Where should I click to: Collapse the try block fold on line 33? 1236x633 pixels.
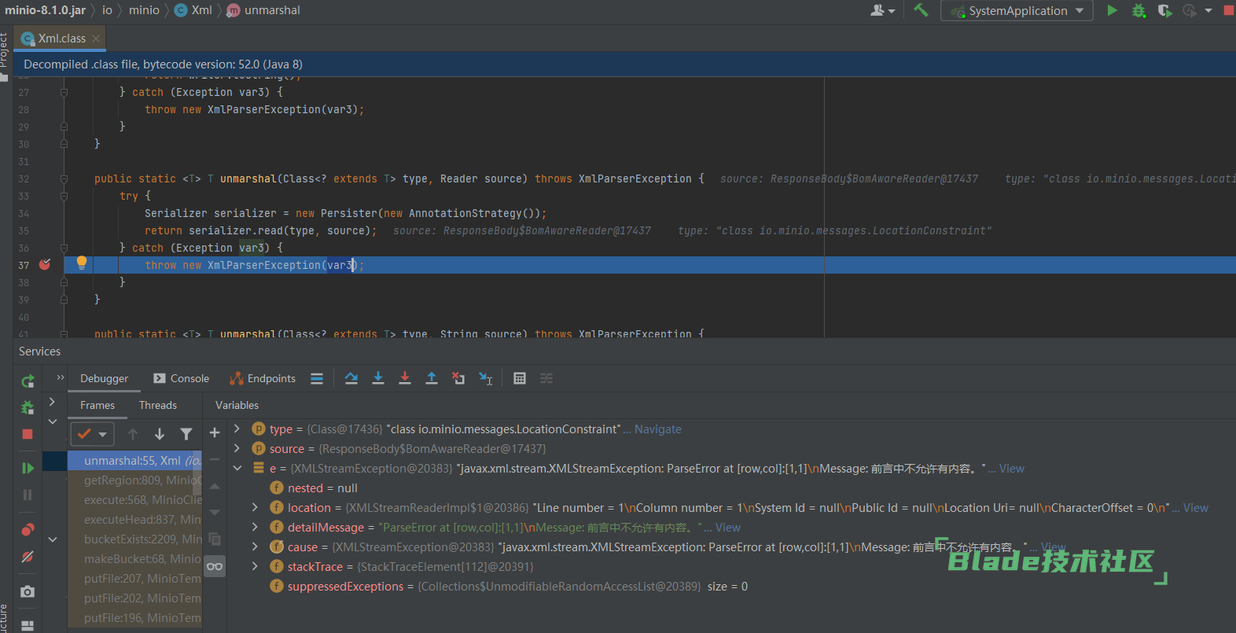click(64, 196)
